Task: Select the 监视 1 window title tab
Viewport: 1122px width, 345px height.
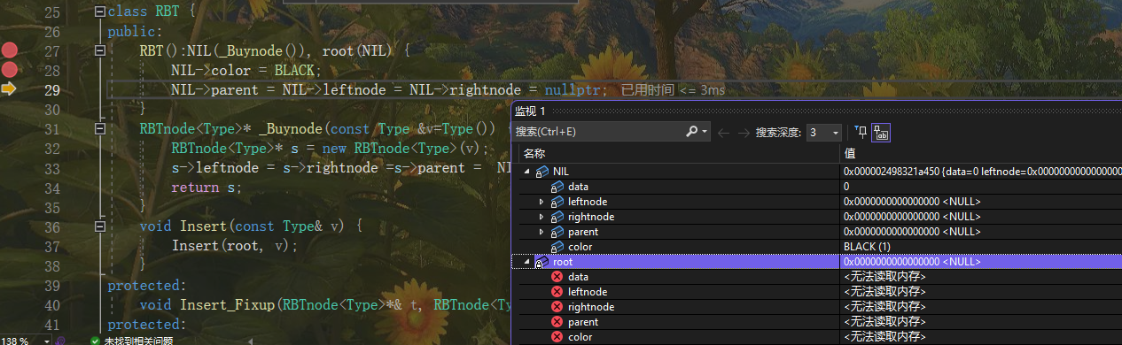Action: tap(531, 111)
